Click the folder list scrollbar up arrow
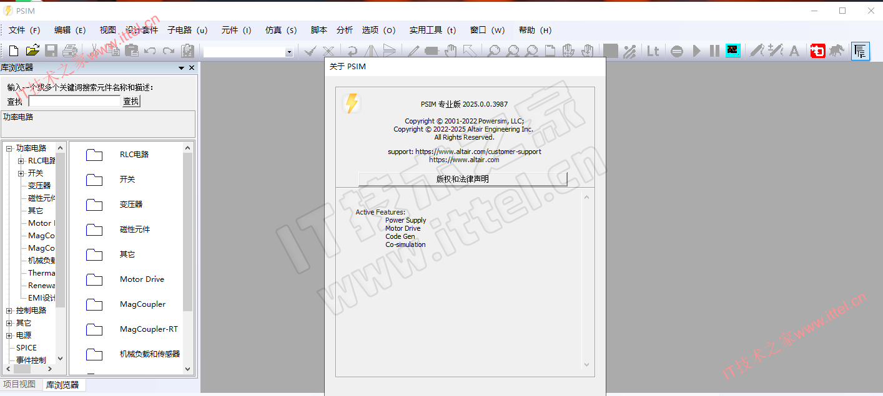883x396 pixels. click(188, 148)
